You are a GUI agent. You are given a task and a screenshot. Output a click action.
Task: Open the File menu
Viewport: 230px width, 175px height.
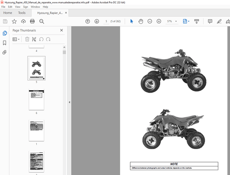point(3,7)
